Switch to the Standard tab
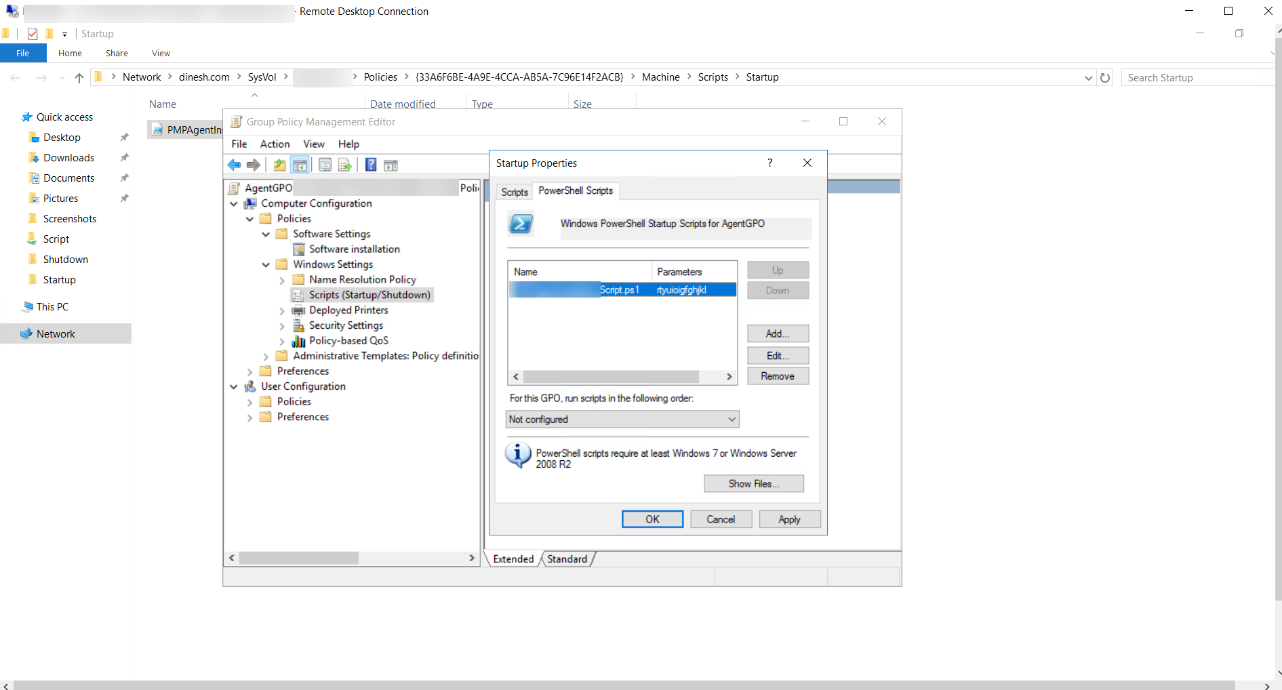 point(567,559)
